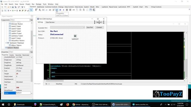The width and height of the screenshot is (191, 107).
Task: Click the Open folder icon in toolbar
Action: pyautogui.click(x=9, y=7)
